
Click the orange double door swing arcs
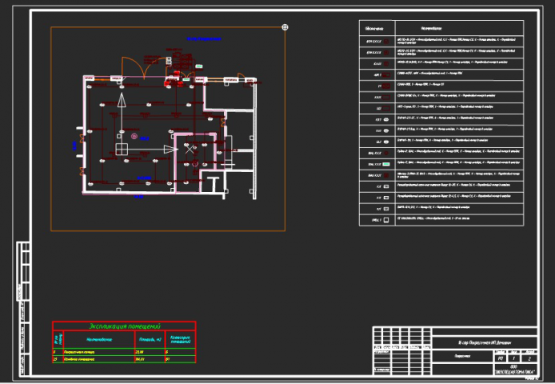144,67
